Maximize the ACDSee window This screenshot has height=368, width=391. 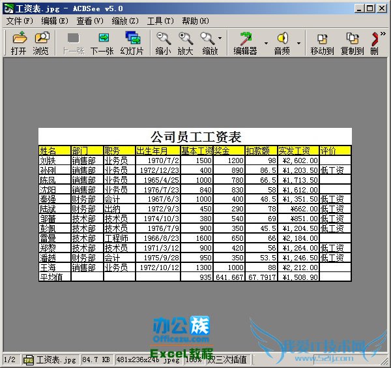click(370, 8)
